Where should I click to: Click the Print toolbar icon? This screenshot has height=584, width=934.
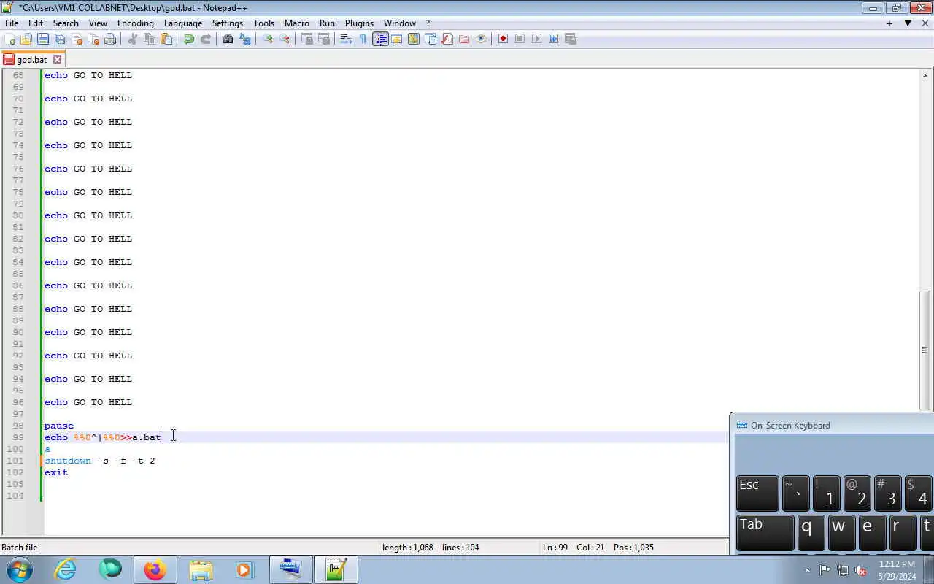[110, 39]
